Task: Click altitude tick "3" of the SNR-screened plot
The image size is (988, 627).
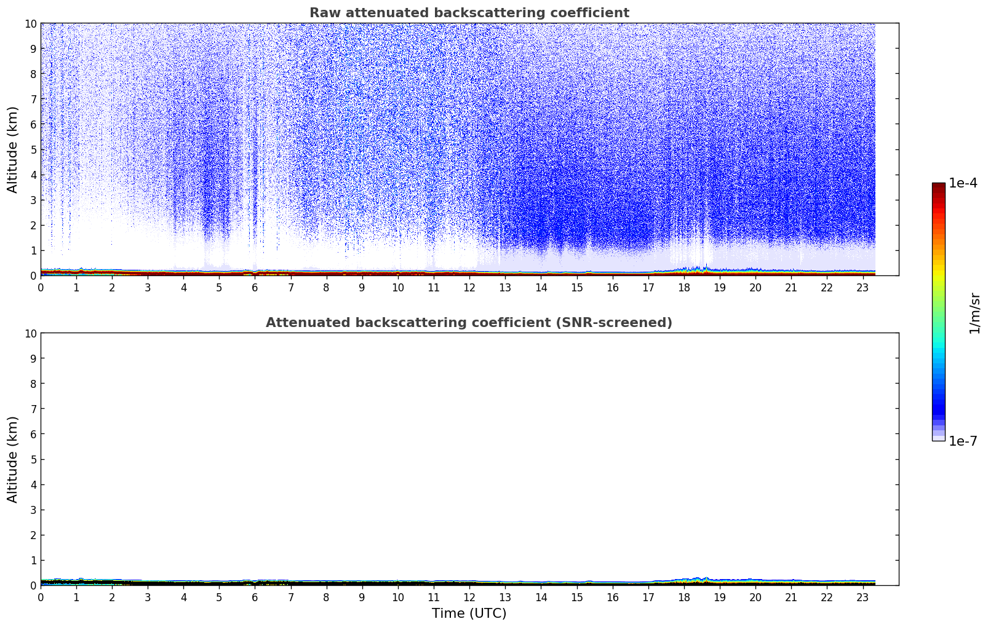Action: point(33,510)
